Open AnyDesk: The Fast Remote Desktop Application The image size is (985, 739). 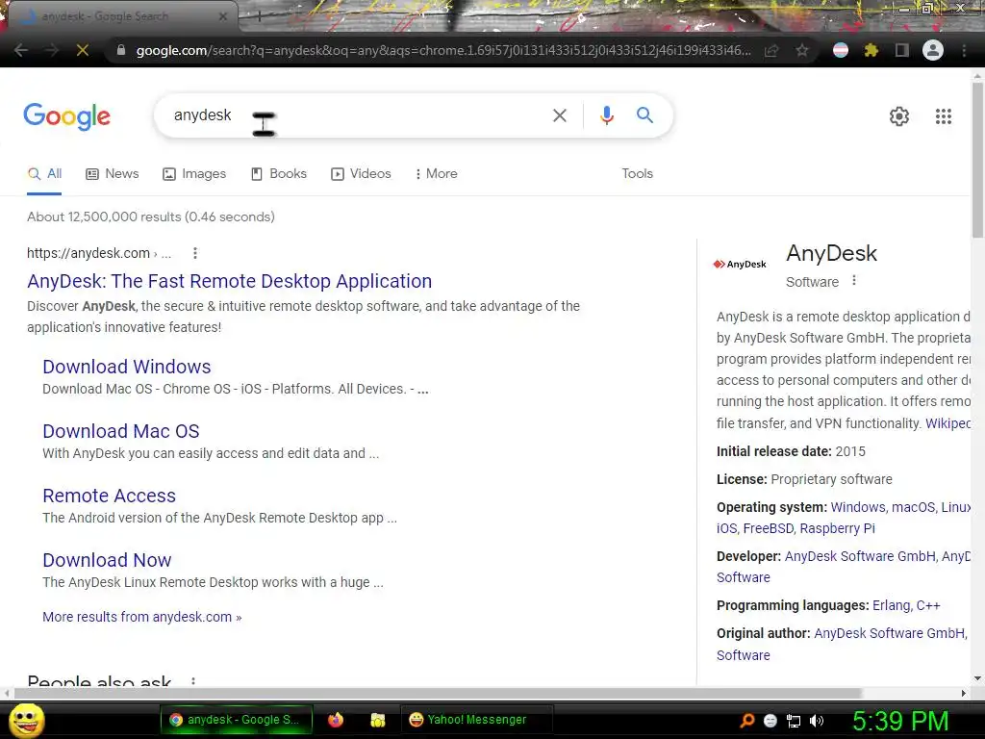(229, 281)
